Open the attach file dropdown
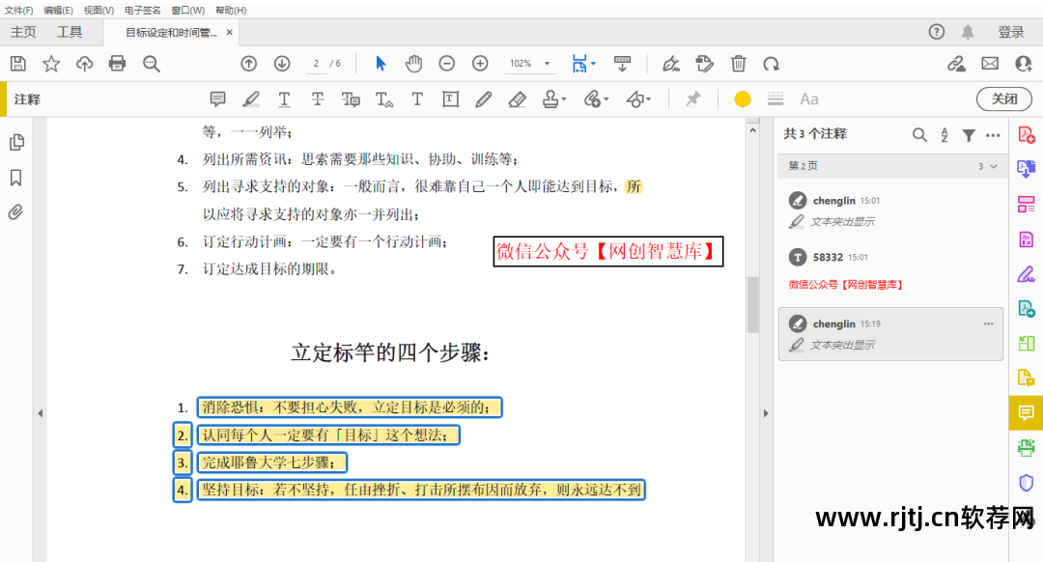The width and height of the screenshot is (1043, 562). click(596, 99)
